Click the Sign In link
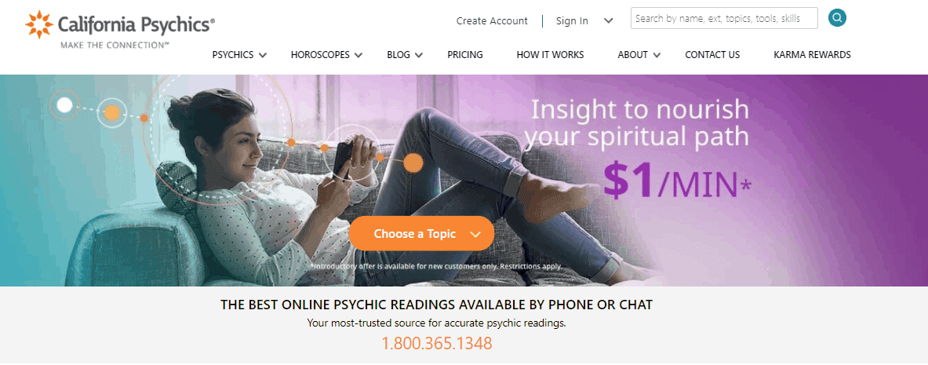Screen dimensions: 928x365 point(572,20)
